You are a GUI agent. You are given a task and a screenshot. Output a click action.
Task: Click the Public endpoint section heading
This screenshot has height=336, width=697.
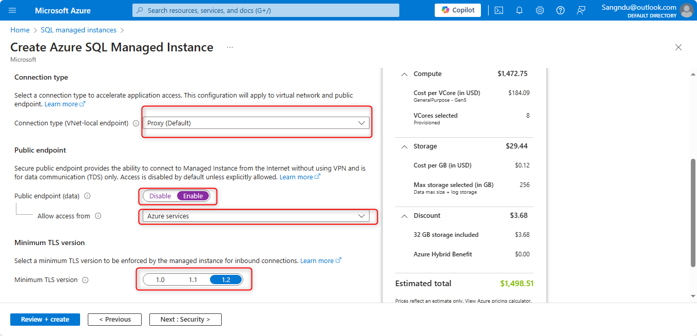coord(40,151)
